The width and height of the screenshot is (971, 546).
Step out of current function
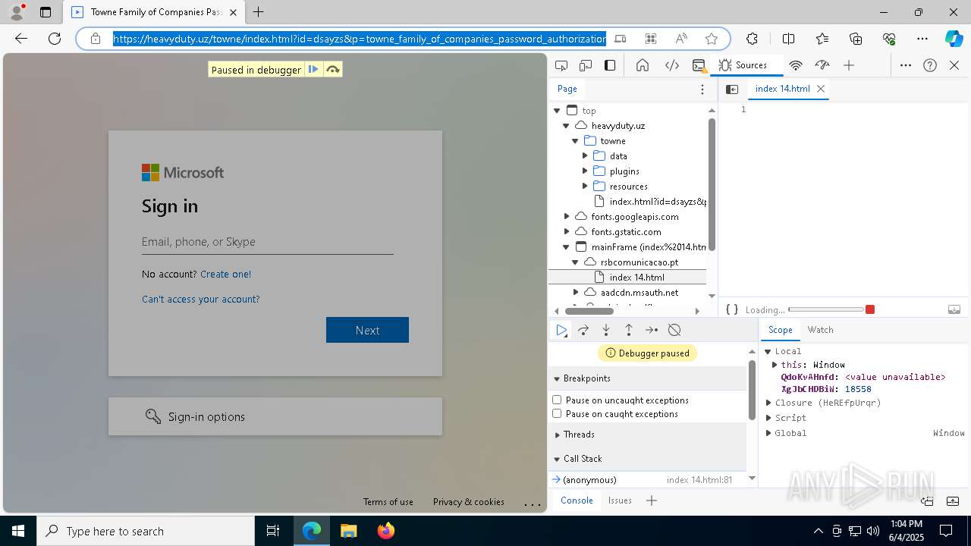[x=629, y=330]
